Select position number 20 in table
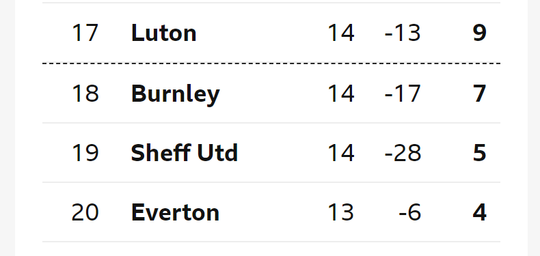 (x=85, y=212)
